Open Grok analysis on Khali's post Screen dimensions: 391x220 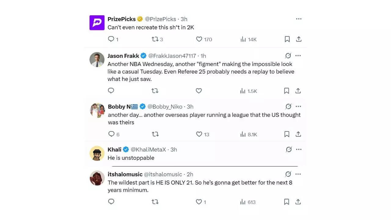(x=288, y=149)
